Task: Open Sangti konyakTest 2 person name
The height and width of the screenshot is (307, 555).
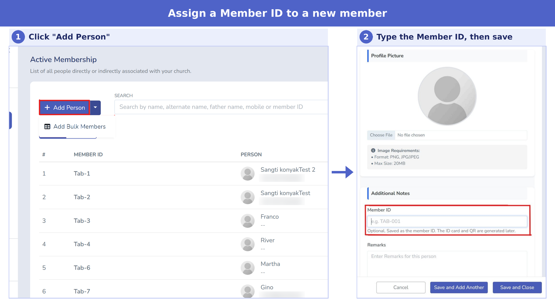Action: [x=288, y=170]
